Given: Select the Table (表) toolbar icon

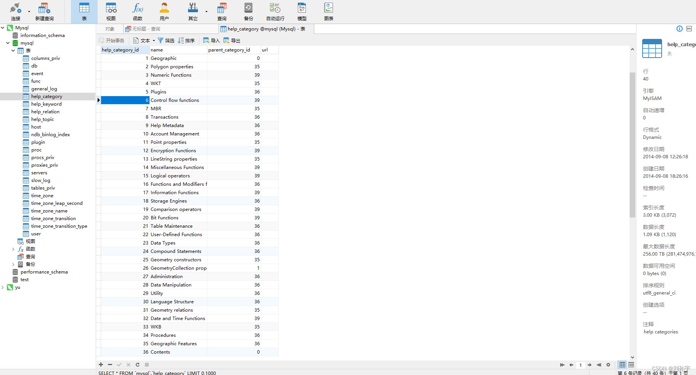Looking at the screenshot, I should [x=84, y=11].
